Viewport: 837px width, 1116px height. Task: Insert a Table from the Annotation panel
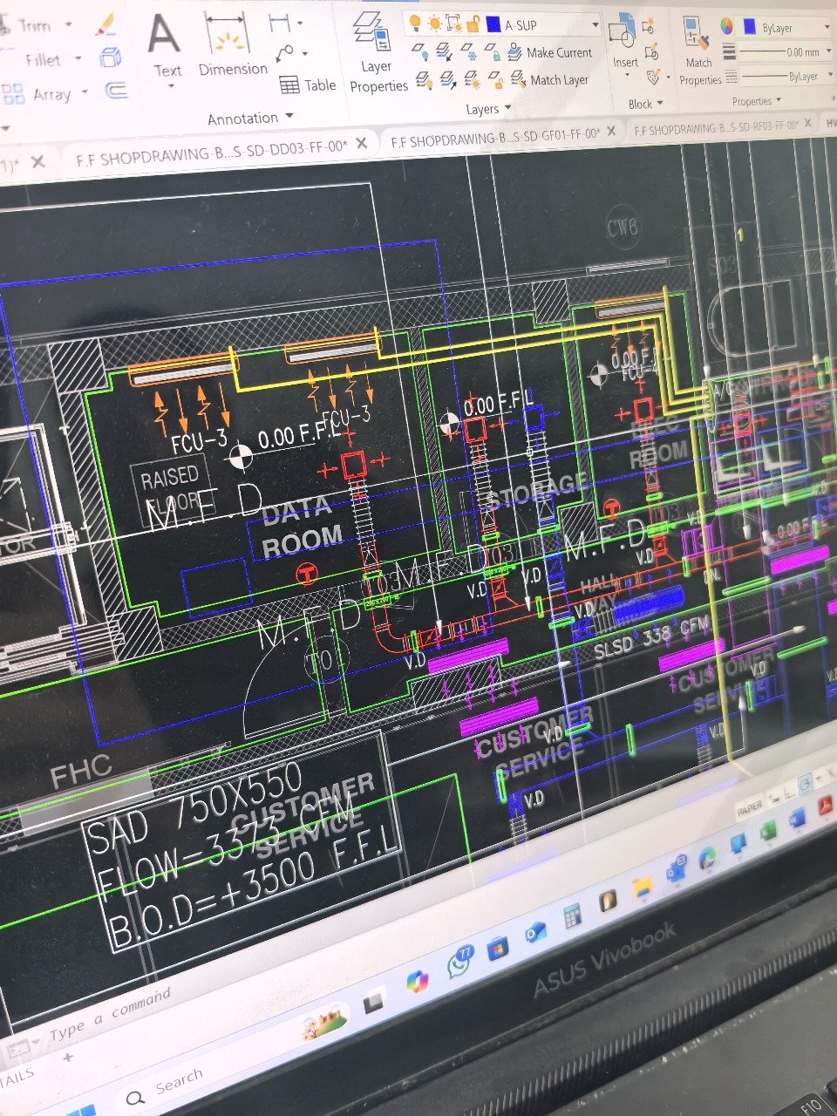pos(308,85)
